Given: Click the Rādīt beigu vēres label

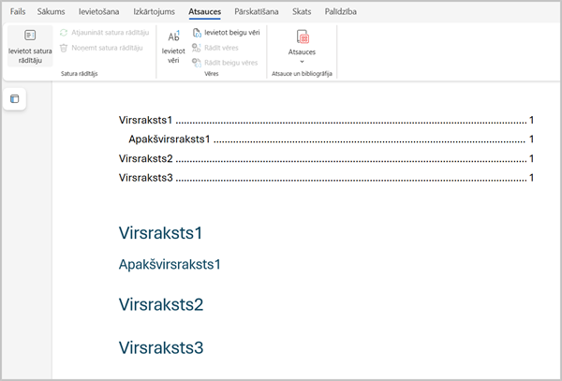Looking at the screenshot, I should point(230,63).
